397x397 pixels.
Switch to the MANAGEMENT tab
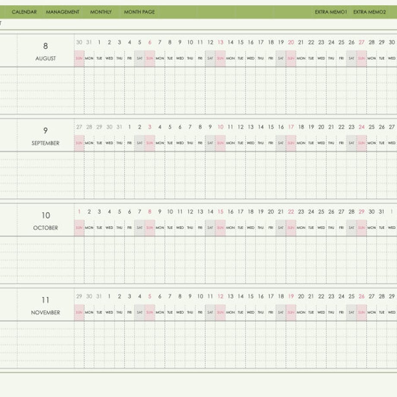tap(63, 12)
